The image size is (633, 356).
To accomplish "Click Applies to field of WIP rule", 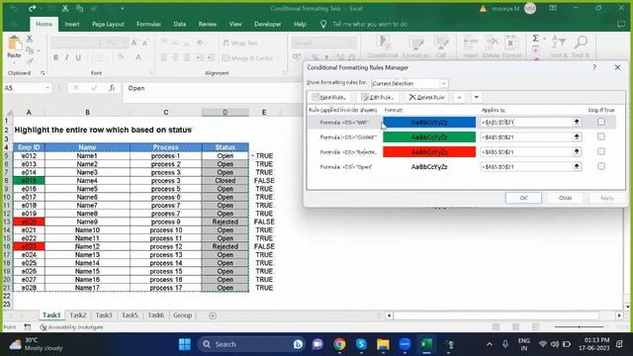I will (526, 122).
